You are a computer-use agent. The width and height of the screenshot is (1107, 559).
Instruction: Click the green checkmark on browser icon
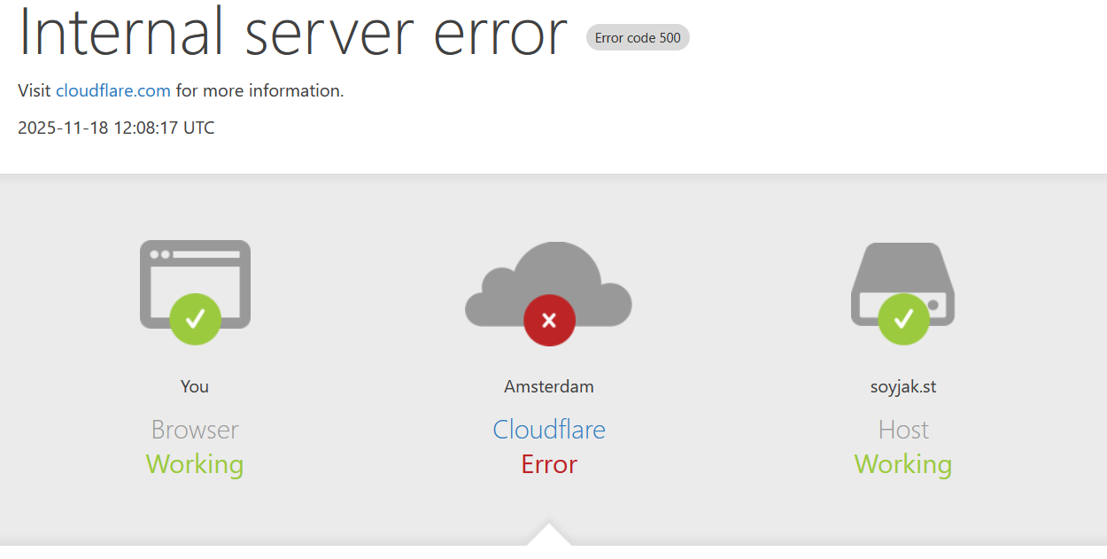point(195,319)
